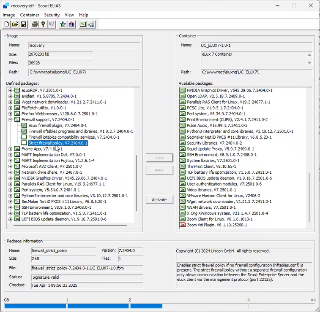This screenshot has height=312, width=320.
Task: Expand the Firefox Webbrowser tree node
Action: 10,114
